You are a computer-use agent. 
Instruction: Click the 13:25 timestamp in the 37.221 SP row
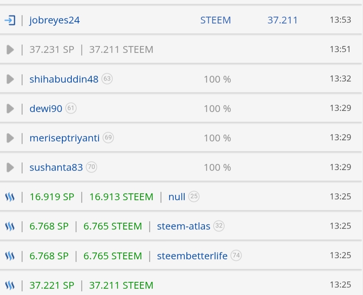[x=340, y=284]
